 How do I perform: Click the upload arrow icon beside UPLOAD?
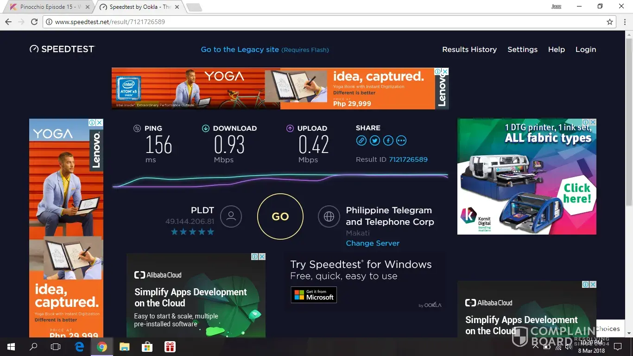[290, 128]
